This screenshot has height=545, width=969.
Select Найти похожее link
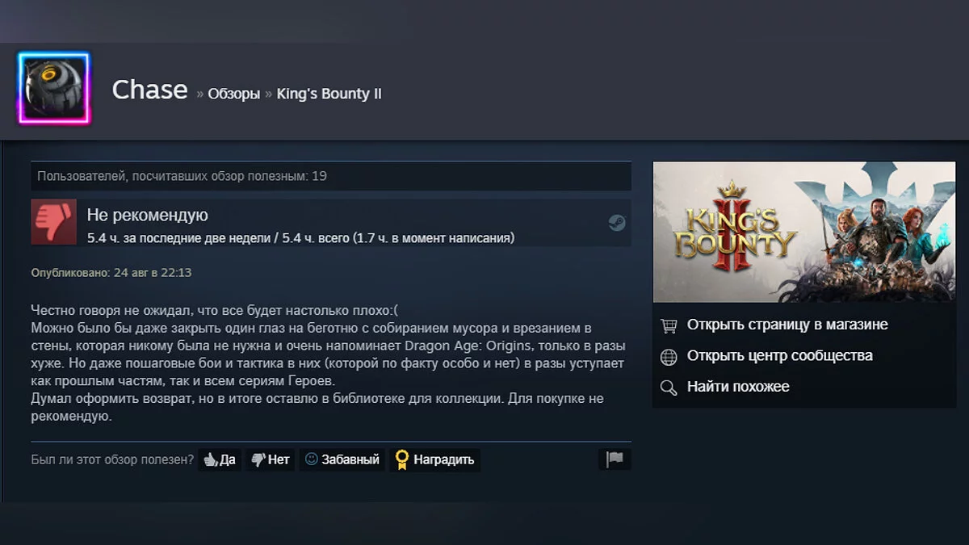point(738,387)
